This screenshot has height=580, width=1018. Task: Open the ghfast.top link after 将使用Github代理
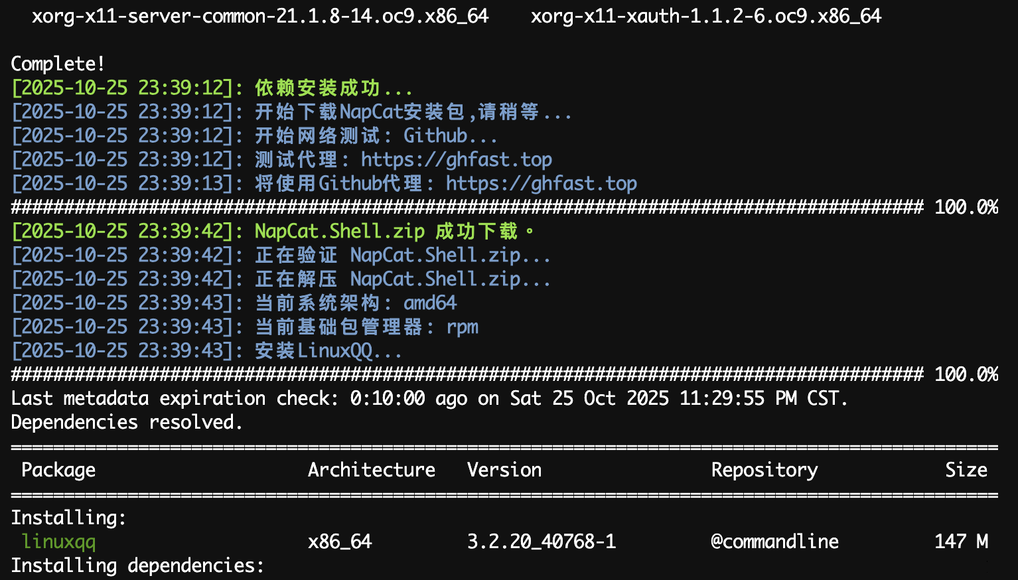(541, 184)
